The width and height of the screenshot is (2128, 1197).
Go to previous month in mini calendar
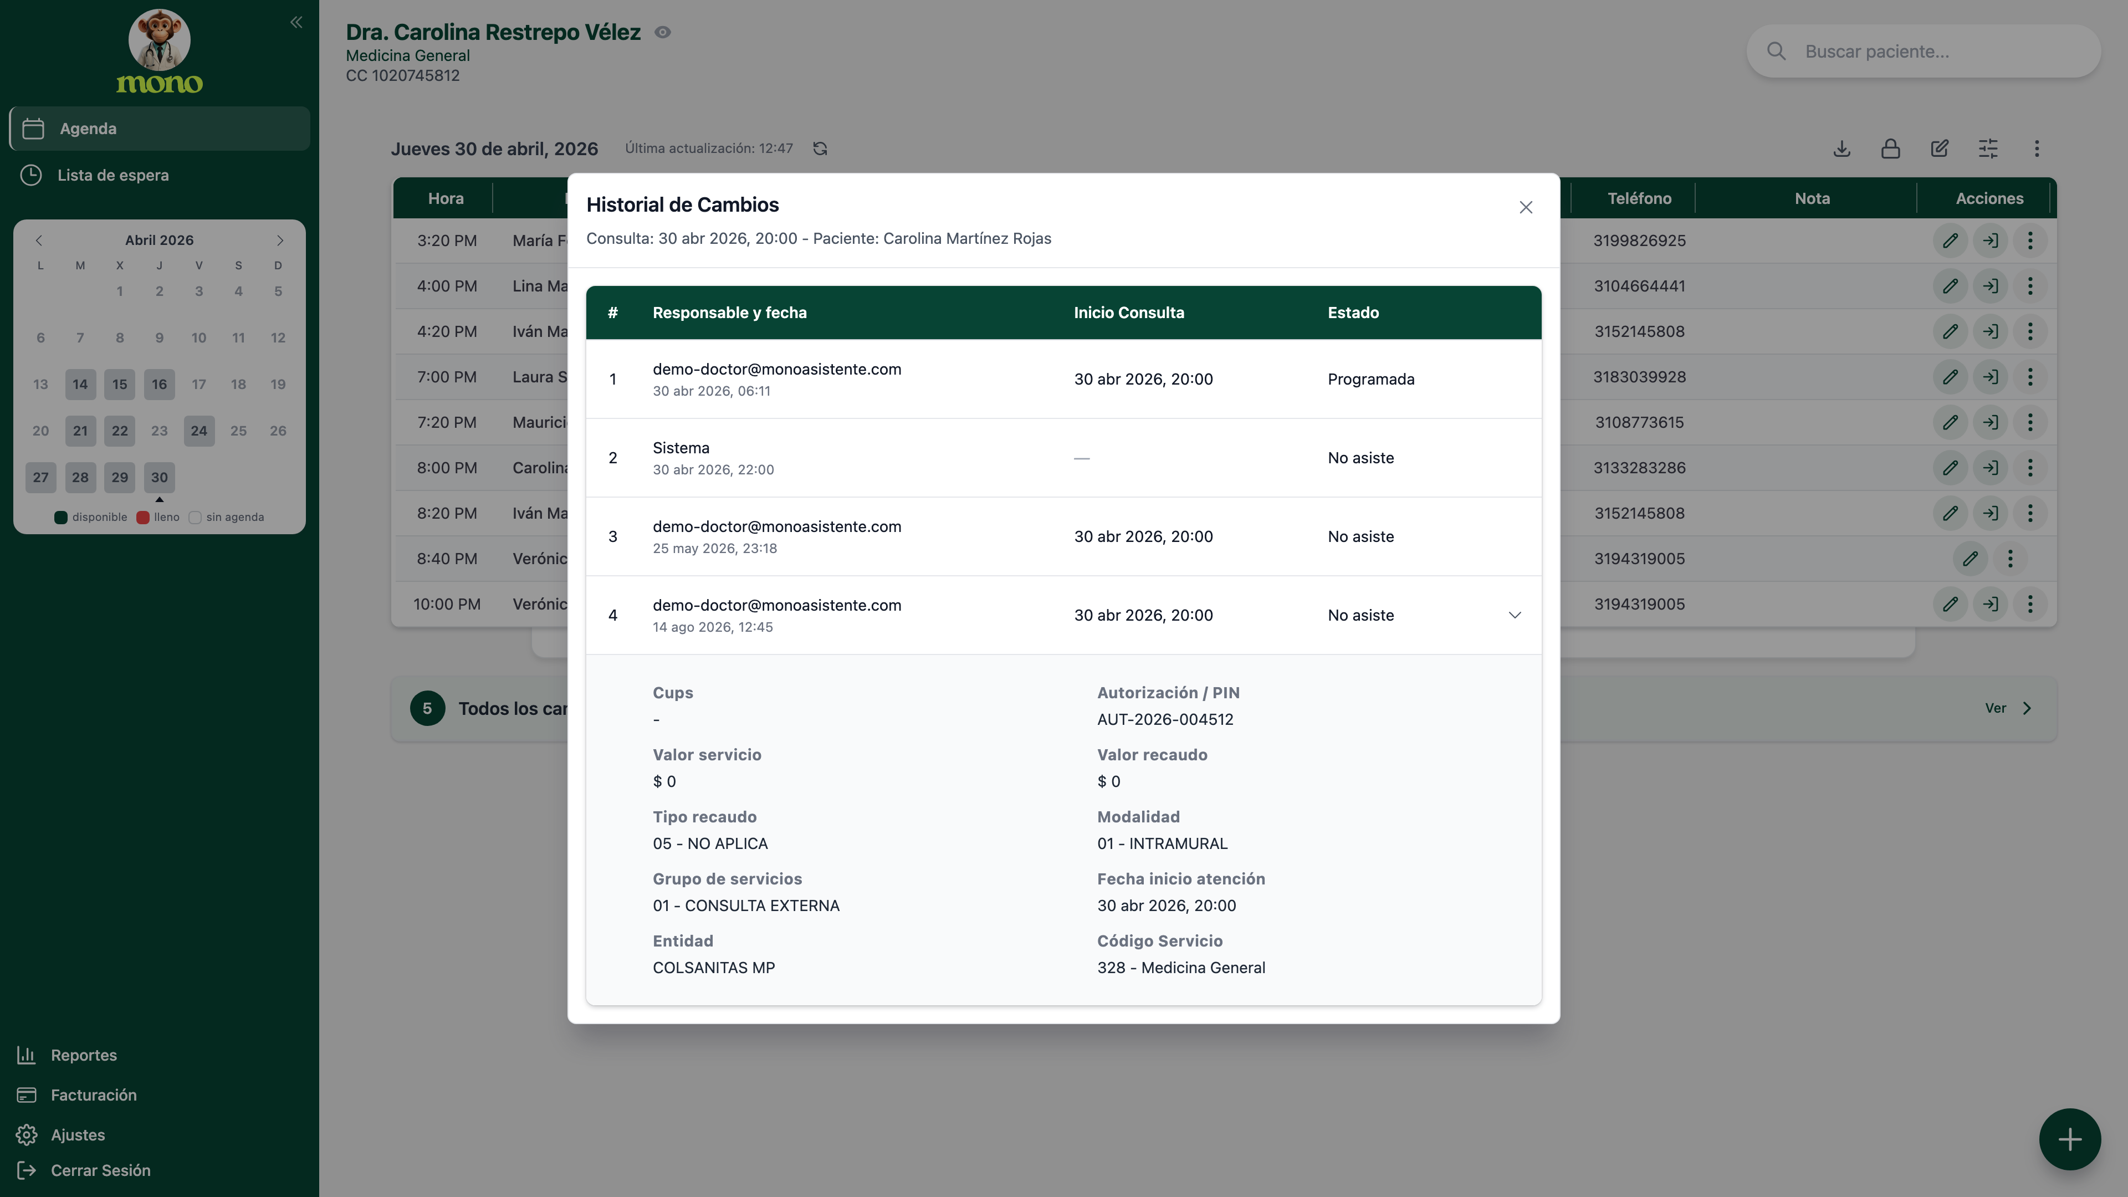click(38, 241)
